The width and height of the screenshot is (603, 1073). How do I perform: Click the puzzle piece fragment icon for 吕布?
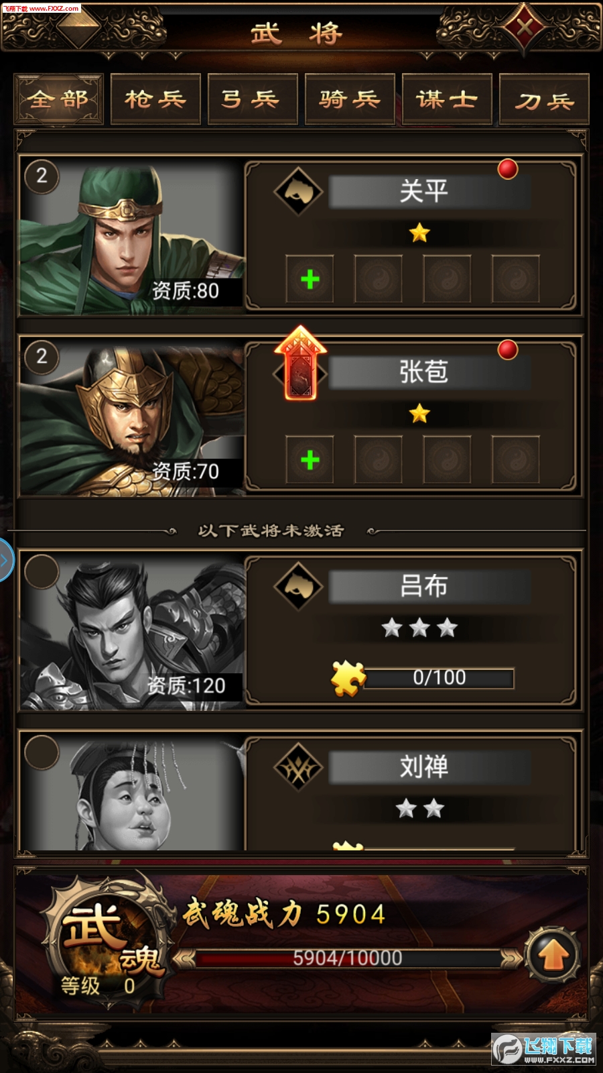tap(348, 678)
